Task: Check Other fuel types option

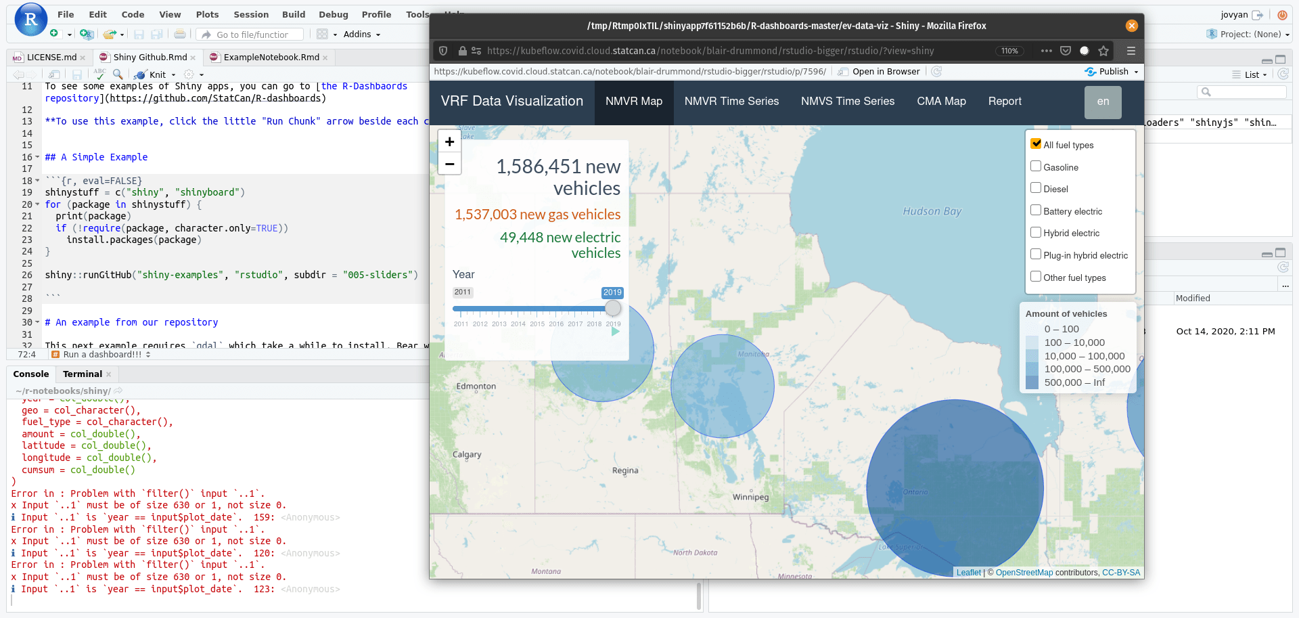Action: (1036, 276)
